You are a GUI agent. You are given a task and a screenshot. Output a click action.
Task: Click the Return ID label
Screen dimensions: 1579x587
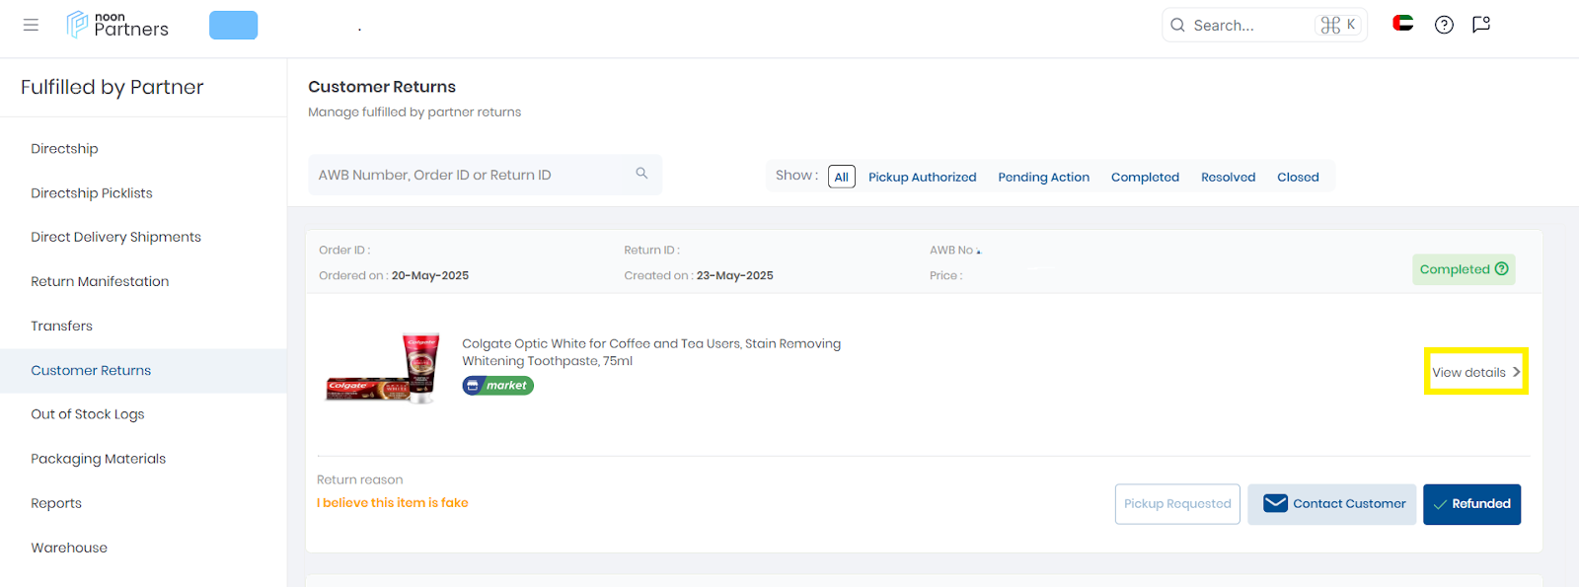[x=651, y=251]
